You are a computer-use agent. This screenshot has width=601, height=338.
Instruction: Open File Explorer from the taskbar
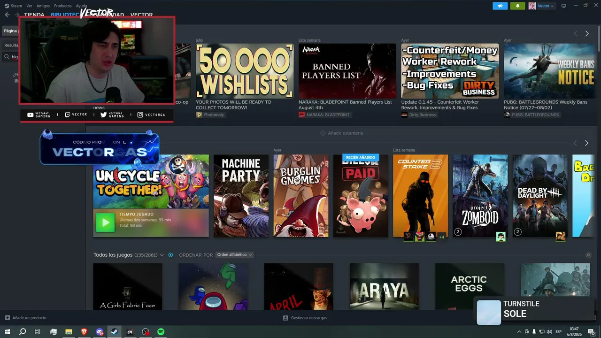69,332
